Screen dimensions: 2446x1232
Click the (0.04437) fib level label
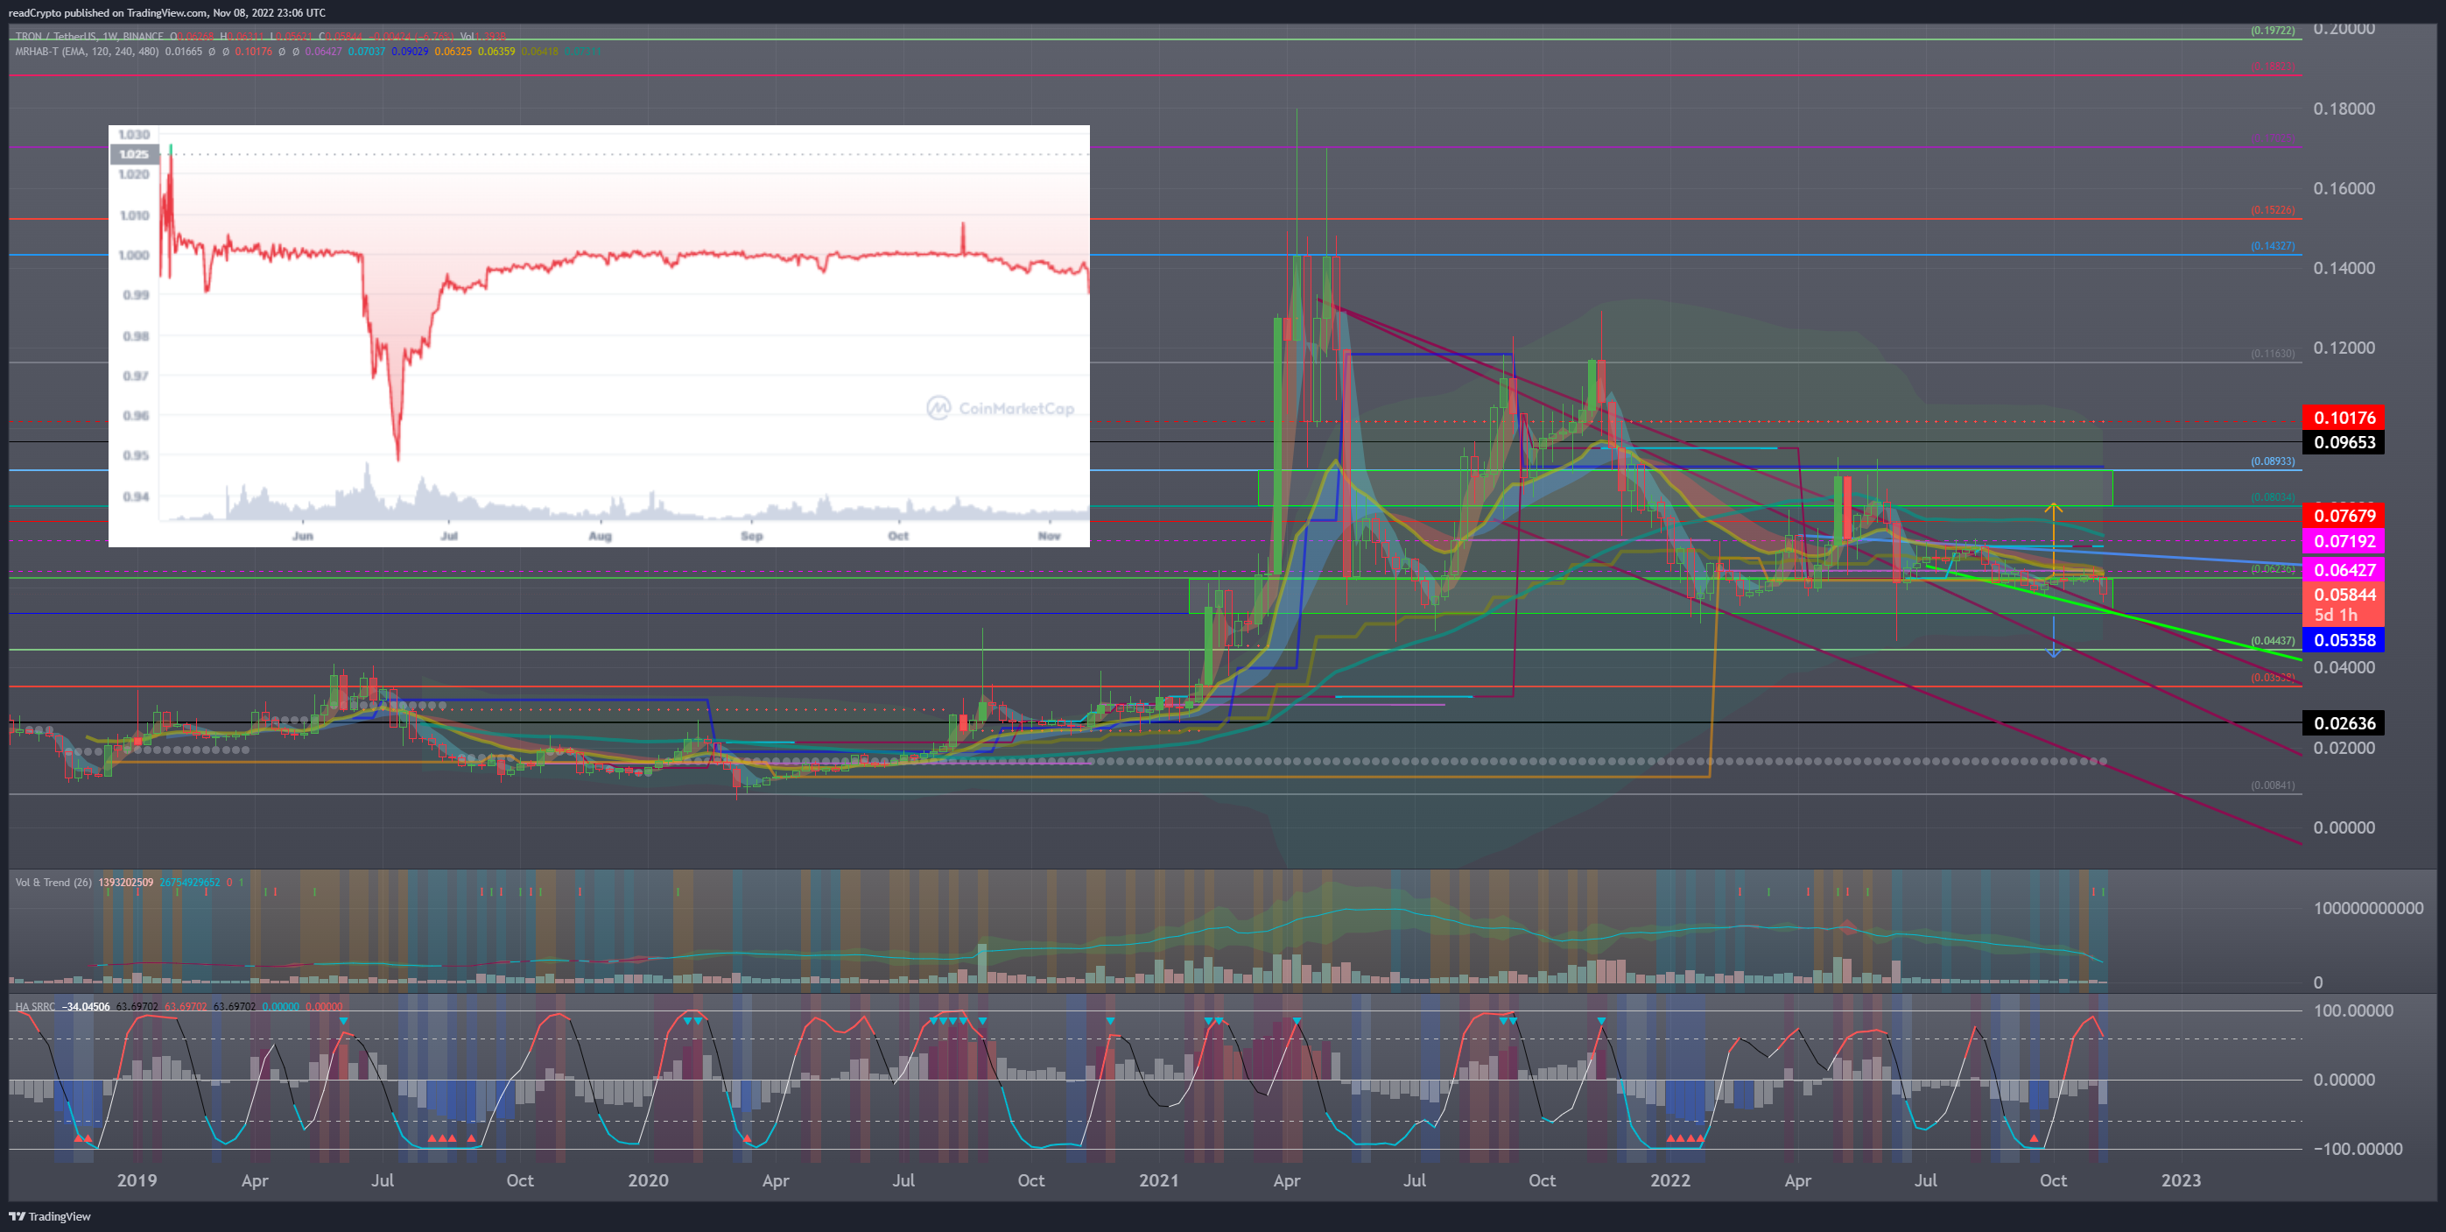point(2273,641)
